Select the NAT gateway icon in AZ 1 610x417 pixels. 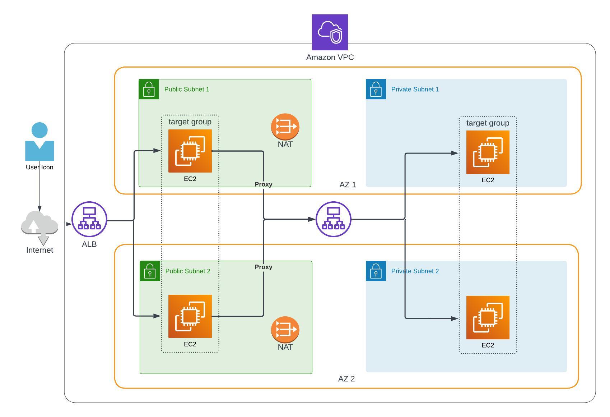(x=285, y=127)
